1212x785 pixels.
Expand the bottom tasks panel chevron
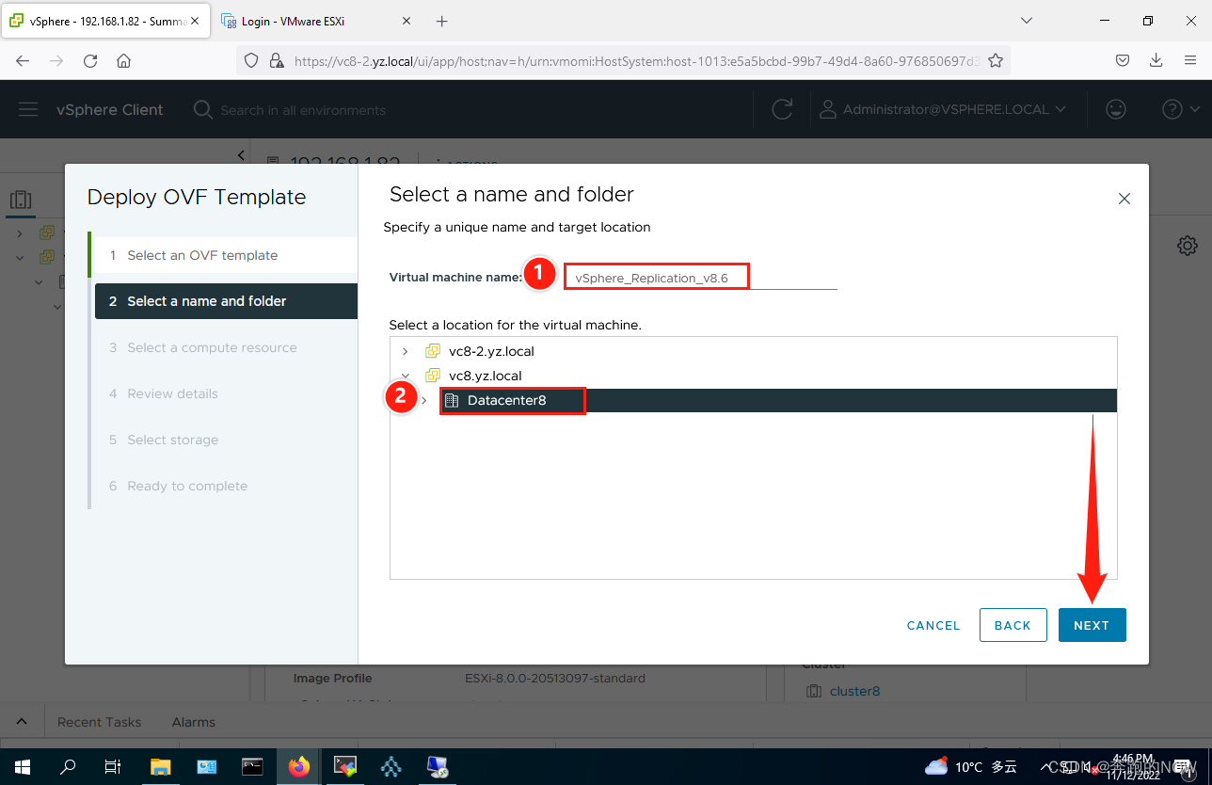[22, 722]
